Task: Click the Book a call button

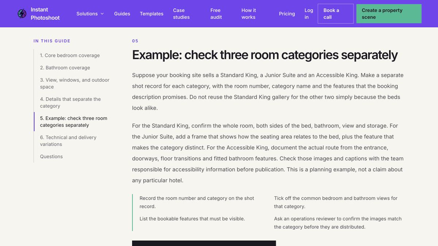Action: click(335, 13)
